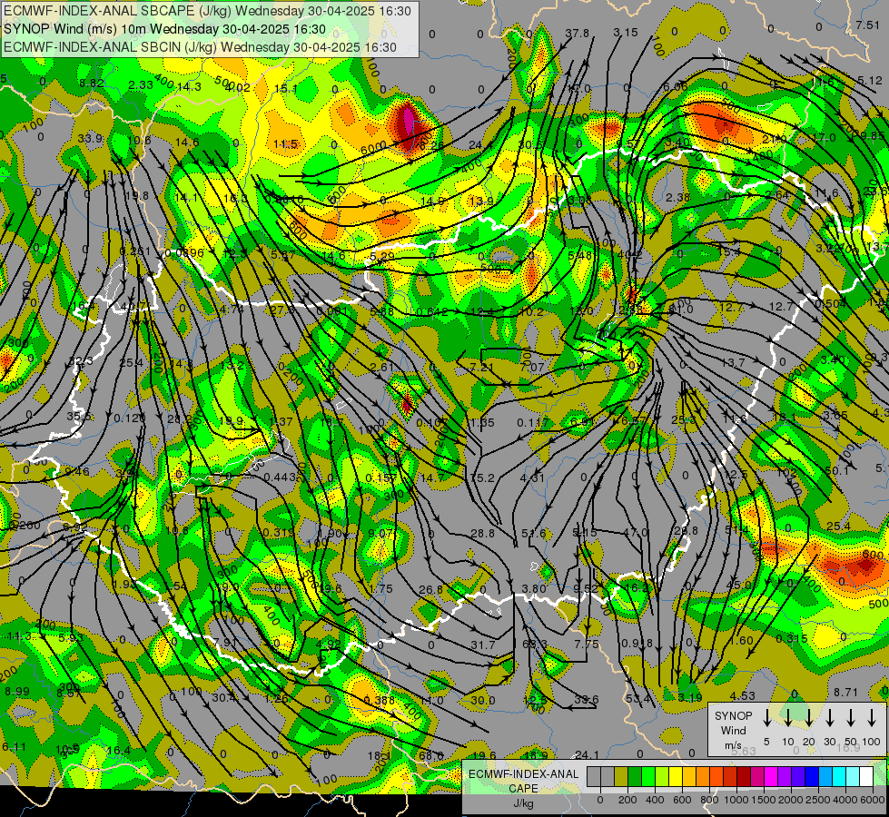Click the station value '0.443'
The width and height of the screenshot is (889, 817).
pyautogui.click(x=280, y=477)
